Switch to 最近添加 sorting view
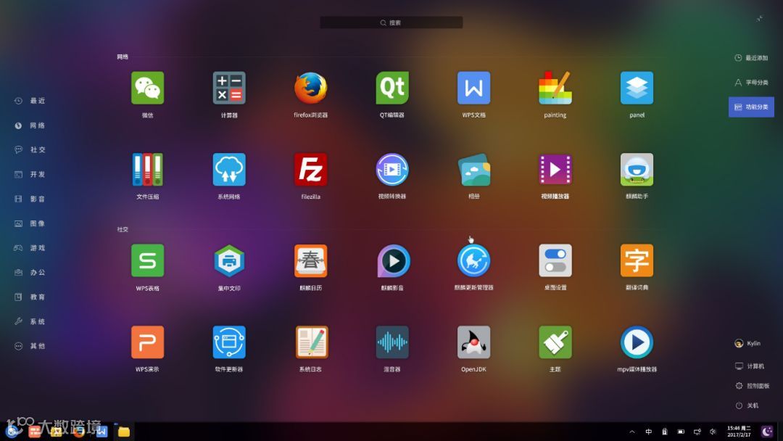 (x=751, y=58)
